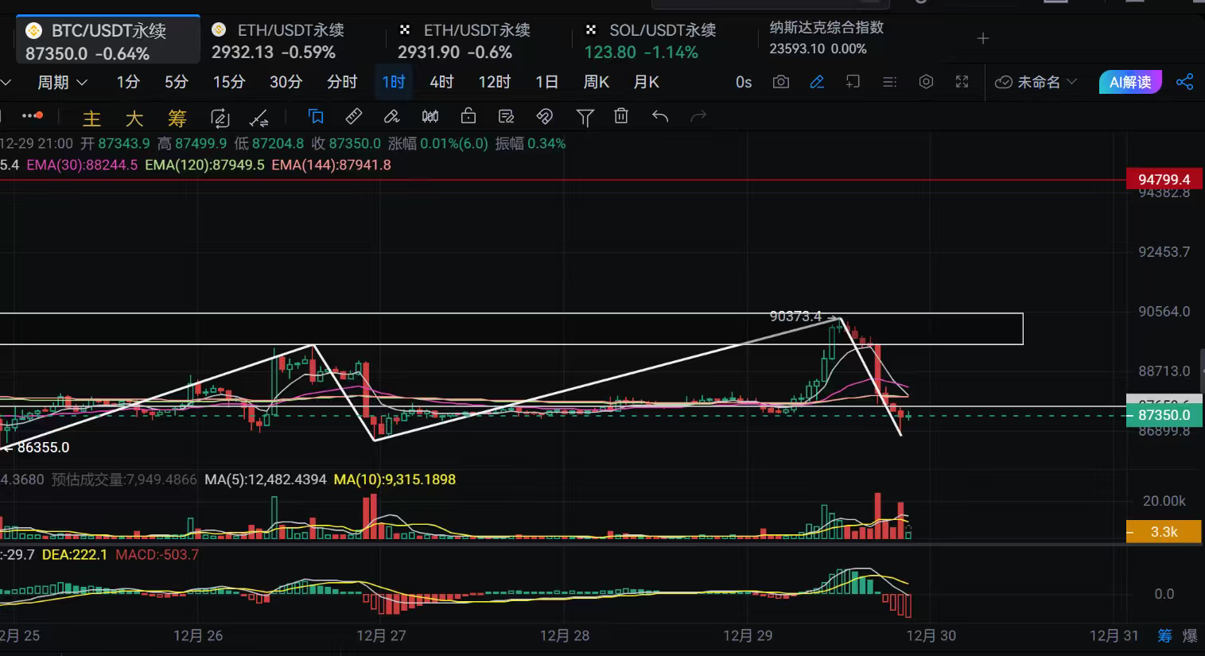The height and width of the screenshot is (656, 1205).
Task: Open the three-dots more tools menu
Action: click(32, 116)
